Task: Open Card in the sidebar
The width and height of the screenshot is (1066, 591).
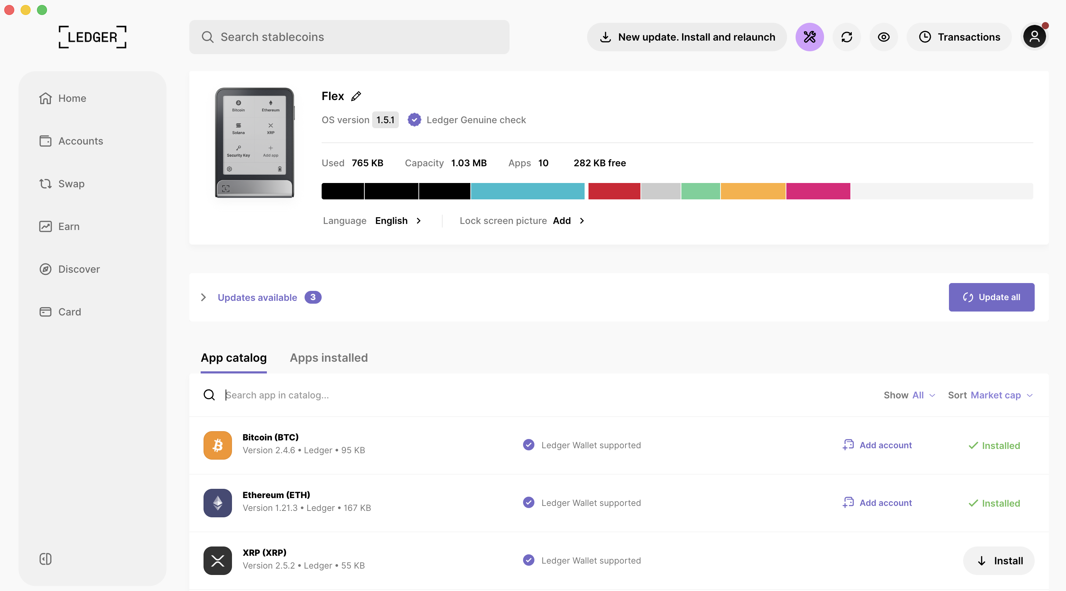Action: tap(60, 312)
